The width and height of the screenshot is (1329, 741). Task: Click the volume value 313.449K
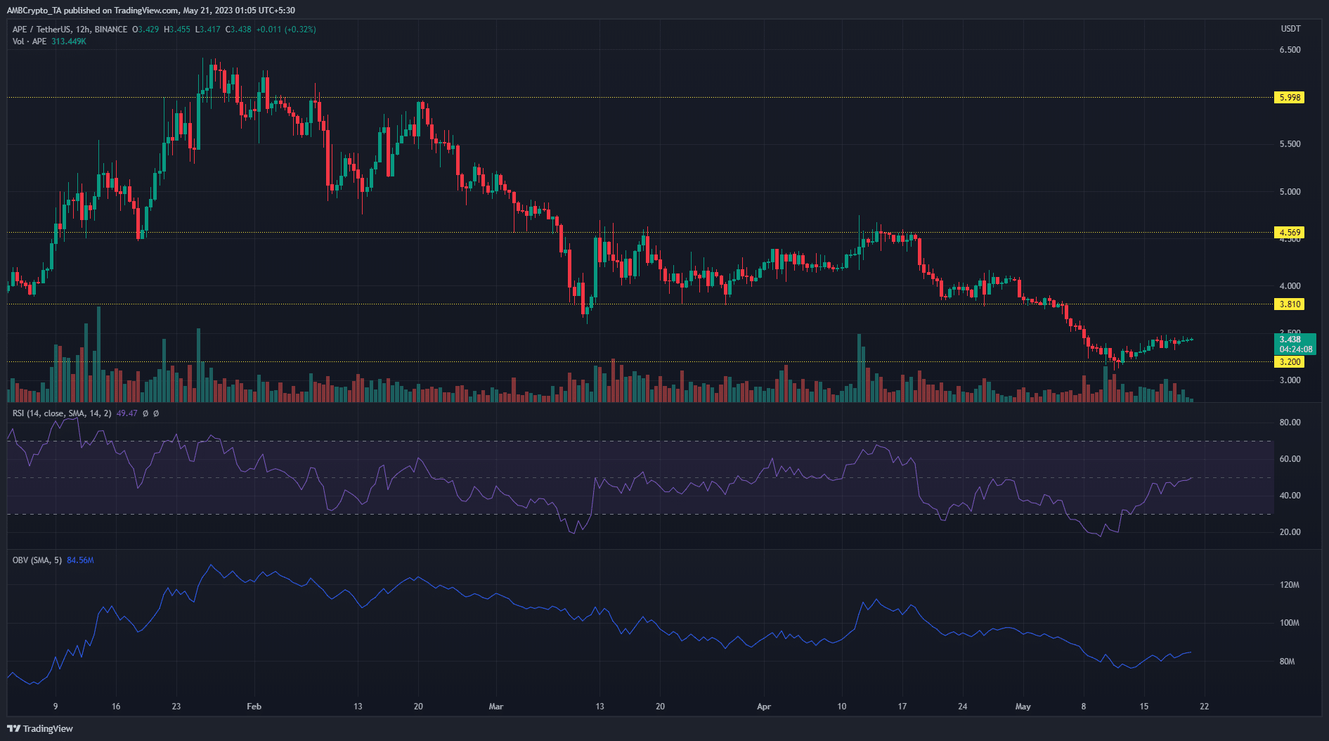point(69,41)
